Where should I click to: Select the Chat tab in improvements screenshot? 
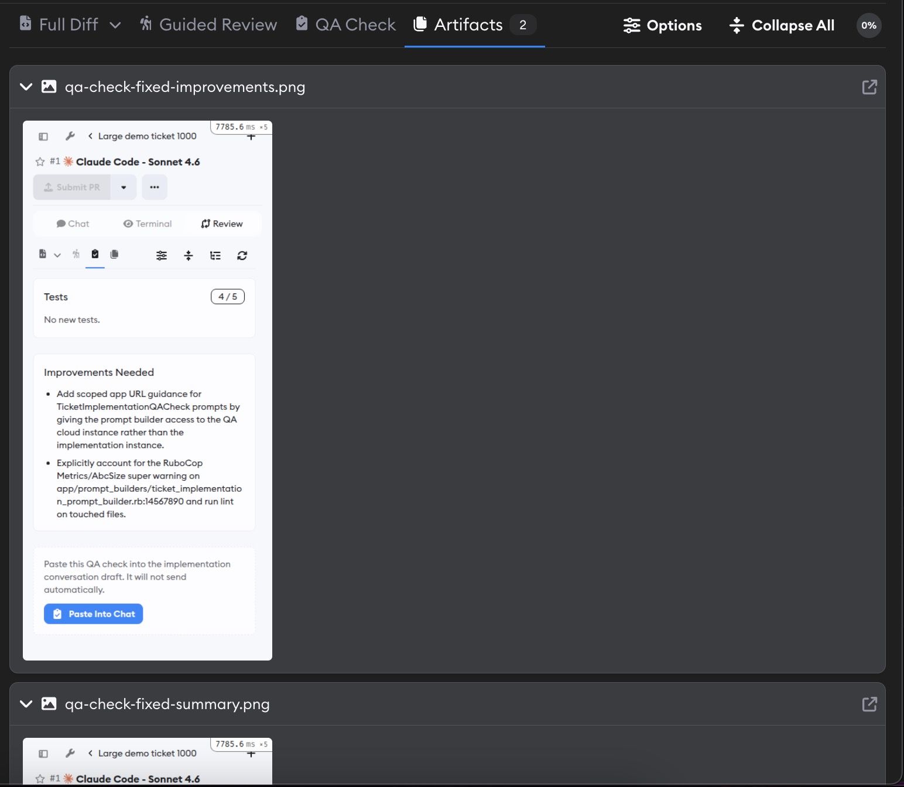pyautogui.click(x=73, y=224)
